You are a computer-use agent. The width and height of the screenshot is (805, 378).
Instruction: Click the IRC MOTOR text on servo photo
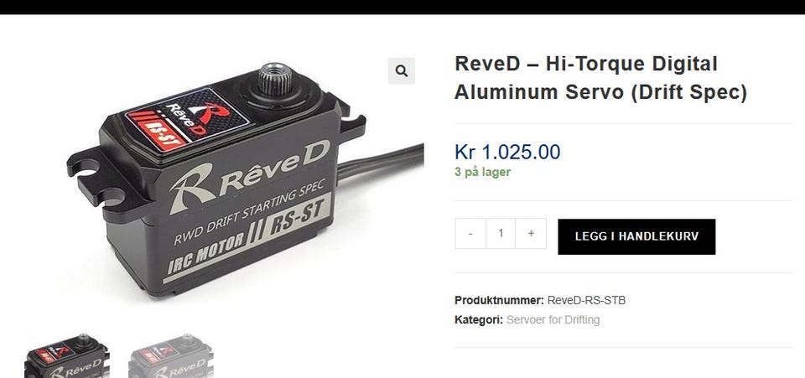[x=206, y=253]
